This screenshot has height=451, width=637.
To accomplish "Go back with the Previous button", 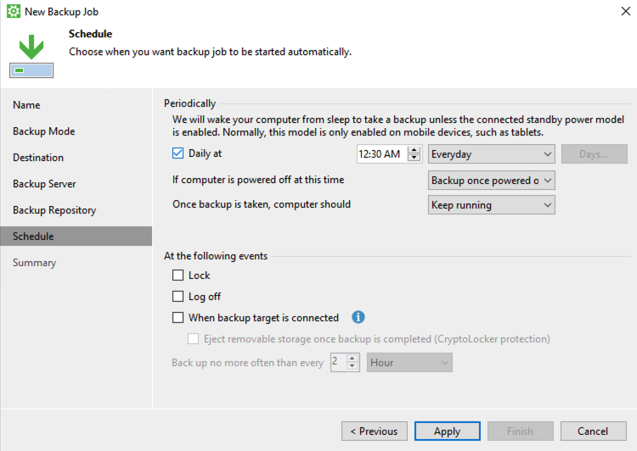I will 375,432.
